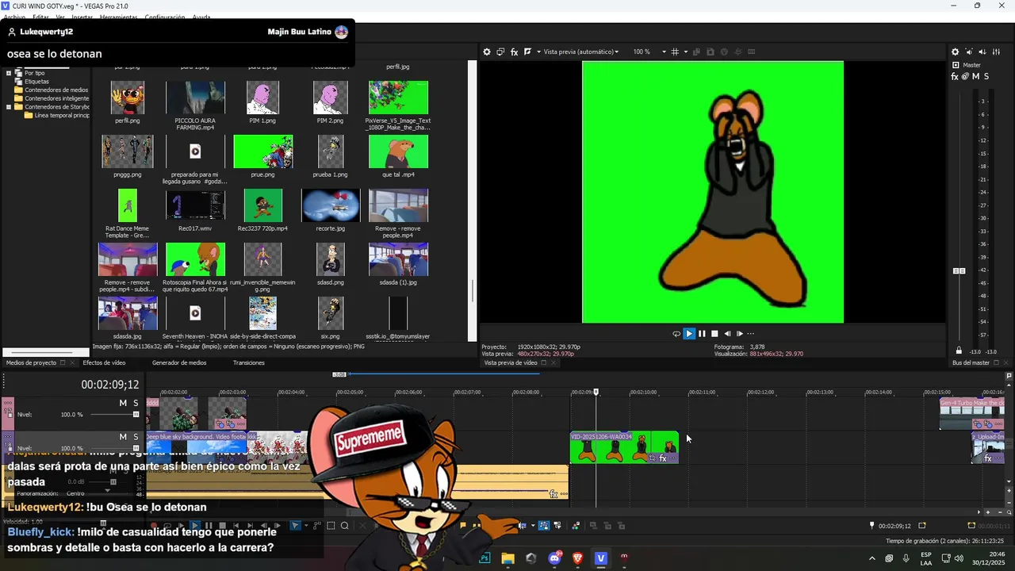Screen dimensions: 1015x571
Task: Open Photoshop from the taskbar
Action: click(485, 558)
